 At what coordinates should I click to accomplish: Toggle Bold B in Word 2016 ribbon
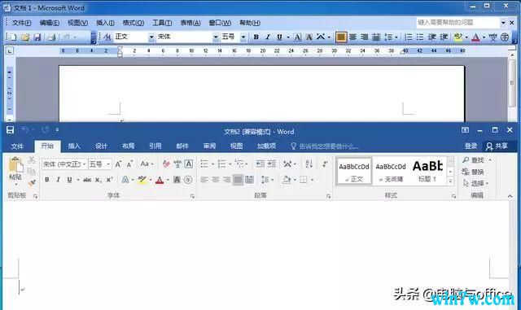47,180
